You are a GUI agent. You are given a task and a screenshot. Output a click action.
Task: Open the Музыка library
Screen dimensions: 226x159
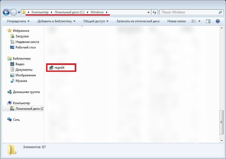pyautogui.click(x=21, y=81)
